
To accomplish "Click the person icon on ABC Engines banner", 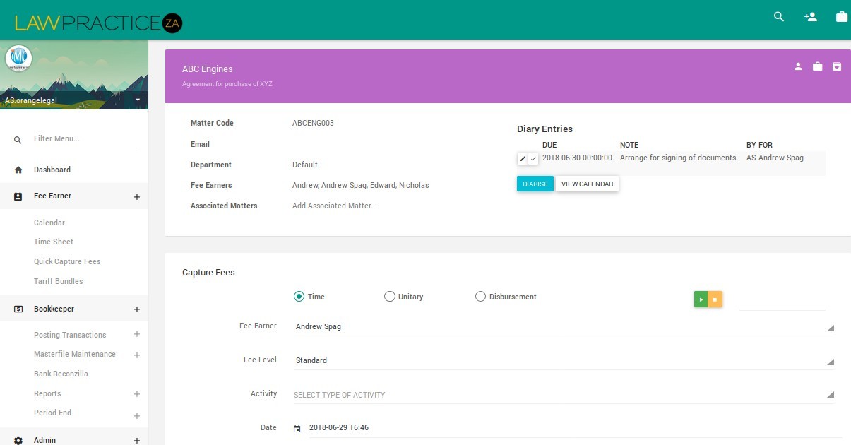I will click(x=798, y=66).
